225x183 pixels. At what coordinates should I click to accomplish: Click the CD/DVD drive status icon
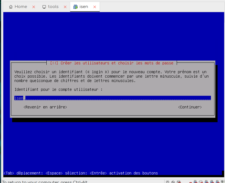pyautogui.click(x=173, y=182)
